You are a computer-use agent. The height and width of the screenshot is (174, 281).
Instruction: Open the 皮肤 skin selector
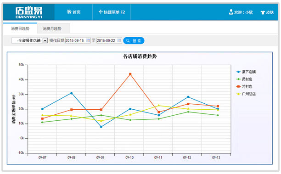[x=267, y=12]
